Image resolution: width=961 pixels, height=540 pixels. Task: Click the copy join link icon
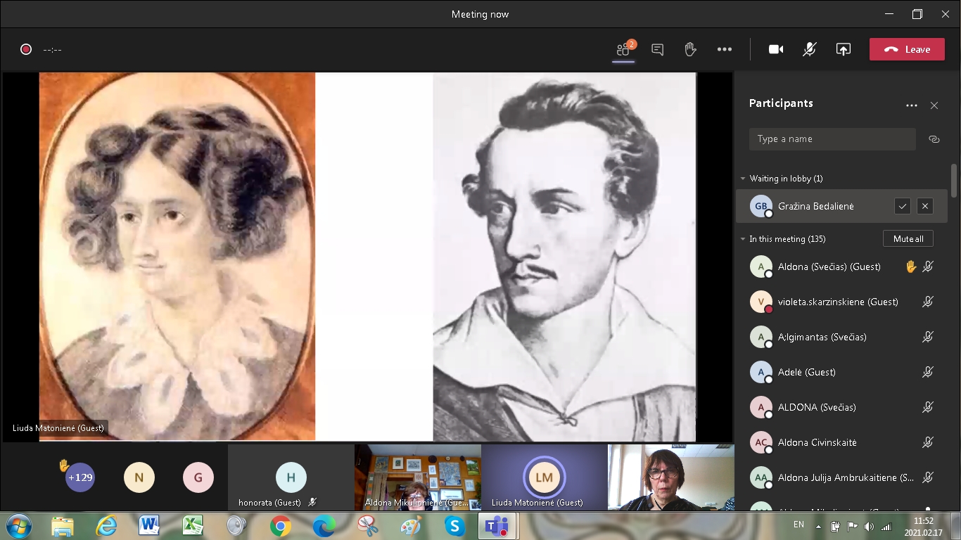934,139
